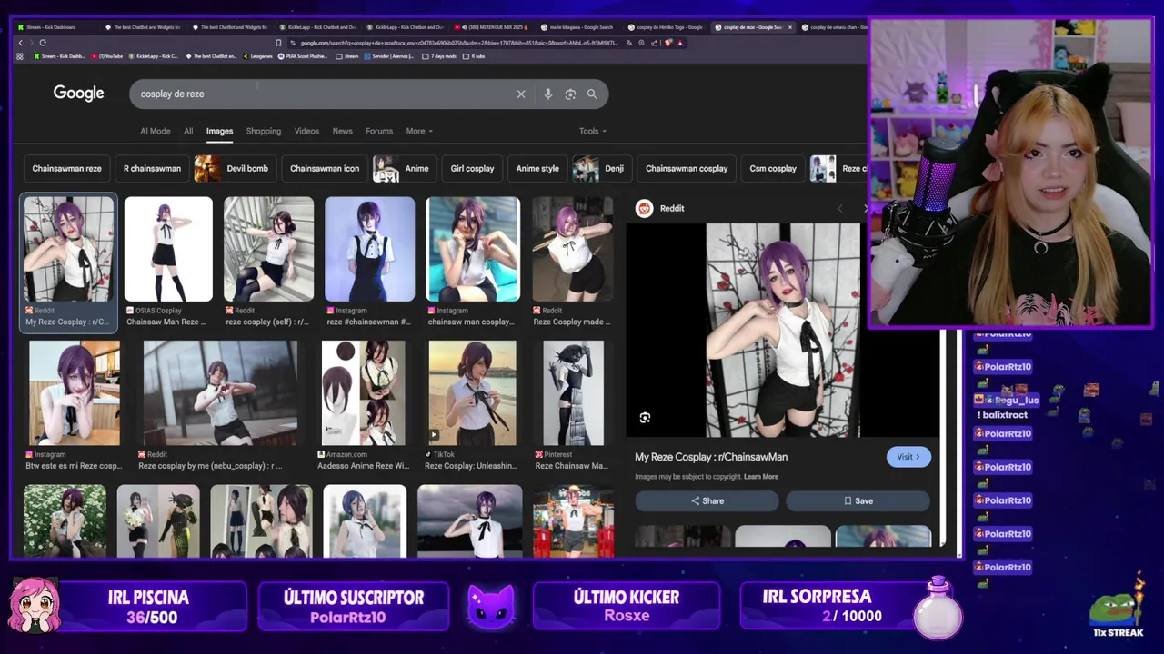The height and width of the screenshot is (654, 1164).
Task: Start voice search with the microphone icon
Action: click(x=547, y=94)
